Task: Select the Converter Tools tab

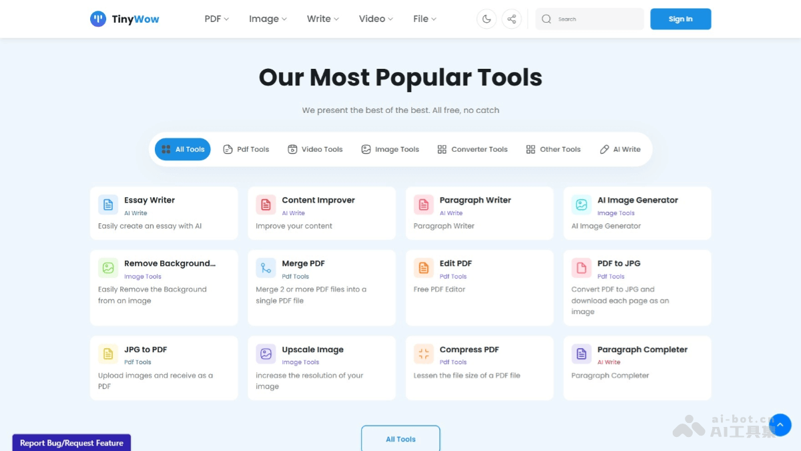Action: (473, 150)
